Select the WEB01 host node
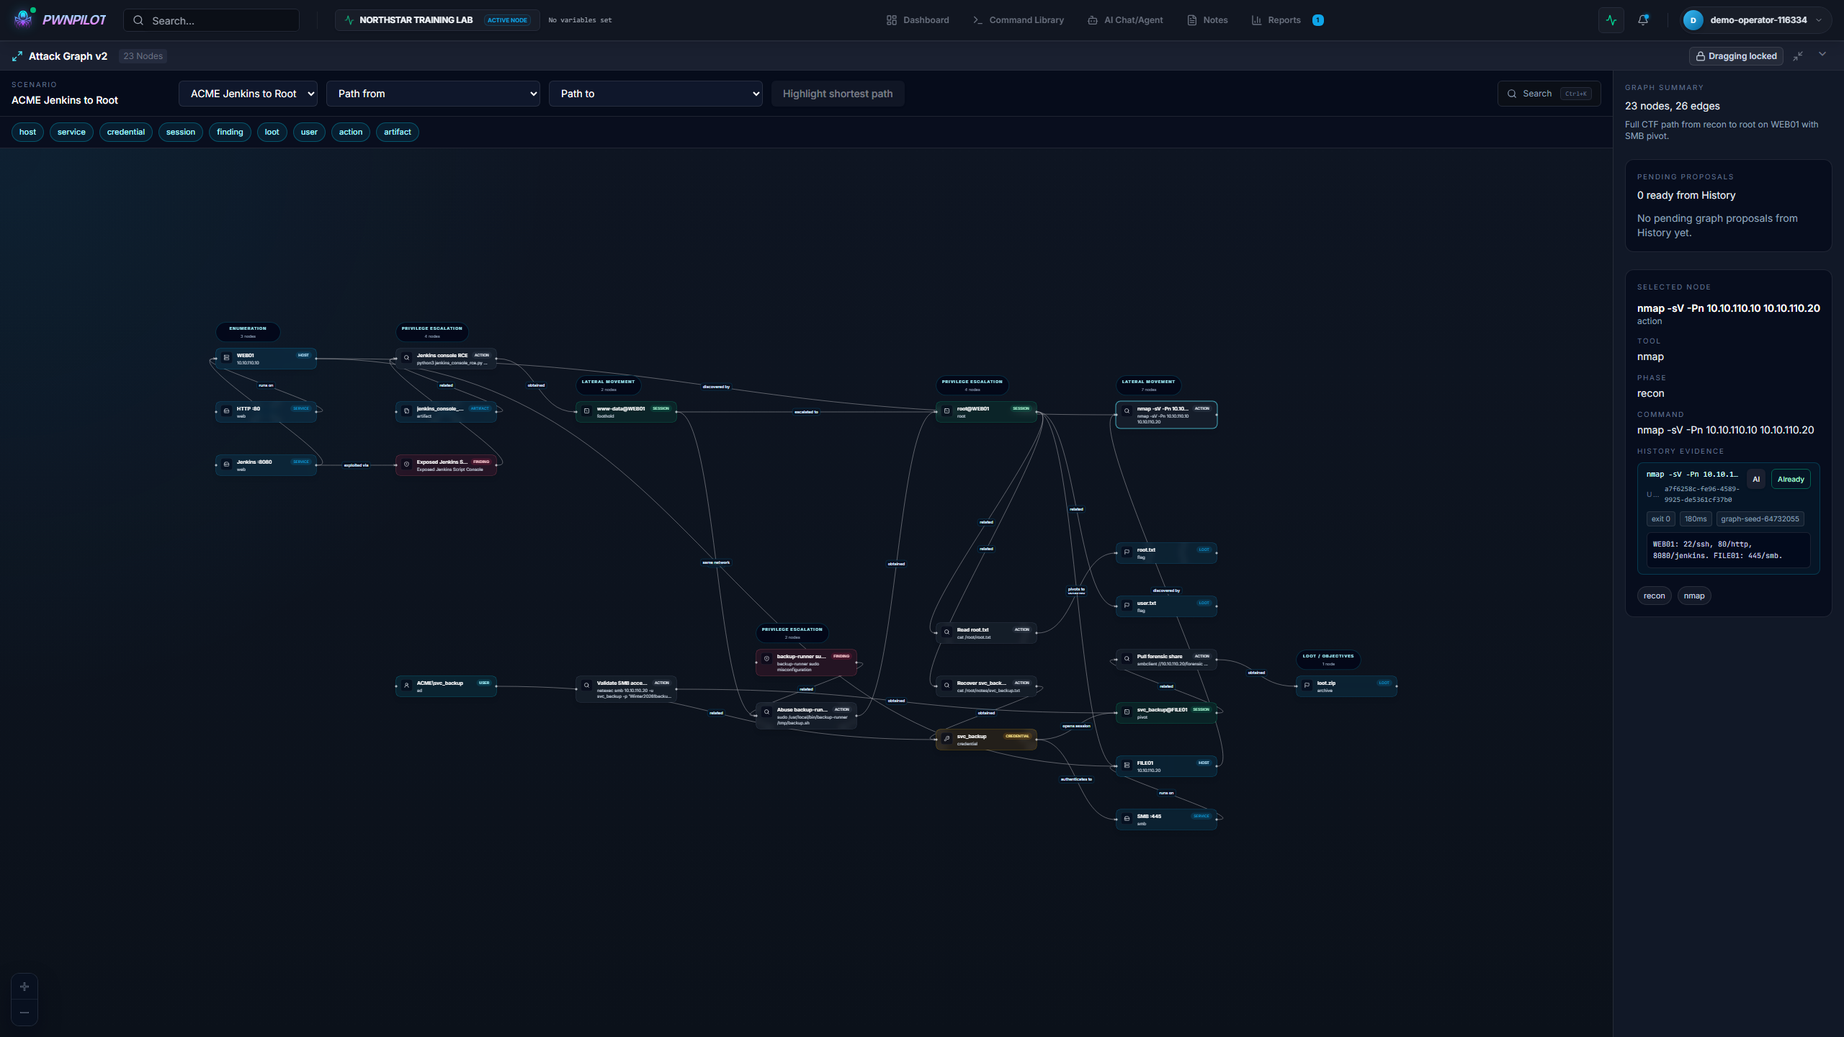 (x=266, y=359)
